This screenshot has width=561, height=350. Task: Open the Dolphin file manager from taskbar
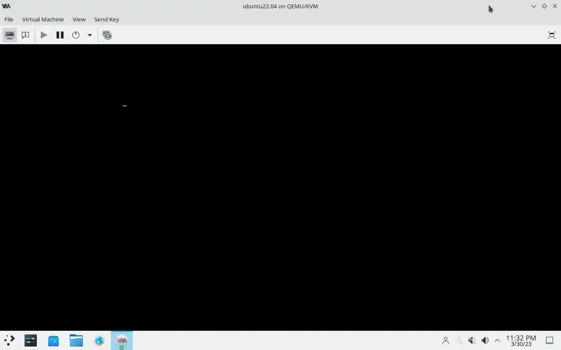76,340
